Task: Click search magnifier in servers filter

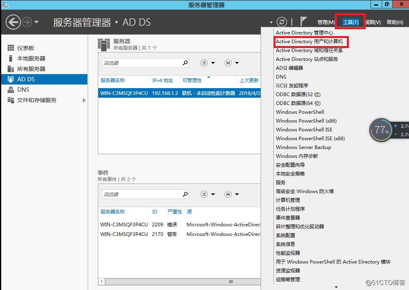Action: coord(185,63)
